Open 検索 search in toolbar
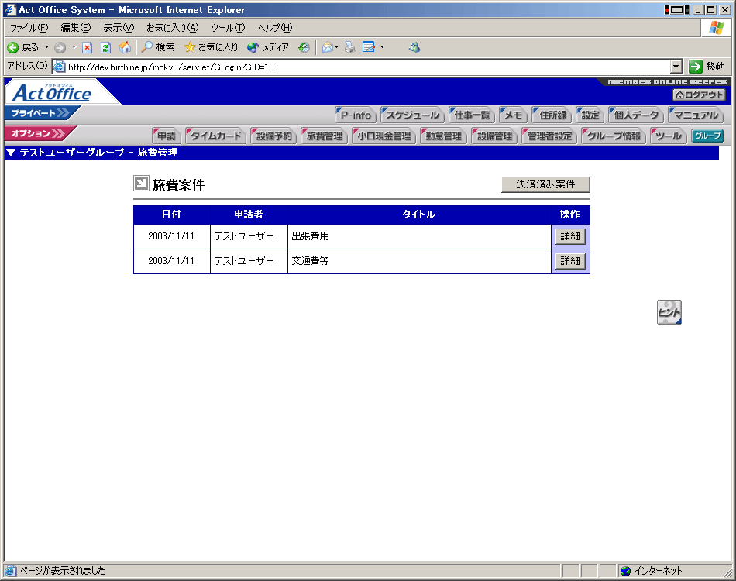Image resolution: width=736 pixels, height=581 pixels. [158, 47]
